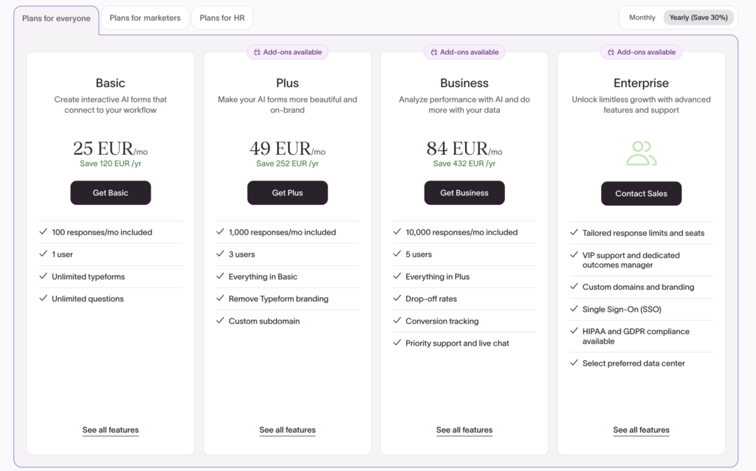Click the Business plan add-ons puzzle icon
Viewport: 756px width, 471px height.
point(434,52)
